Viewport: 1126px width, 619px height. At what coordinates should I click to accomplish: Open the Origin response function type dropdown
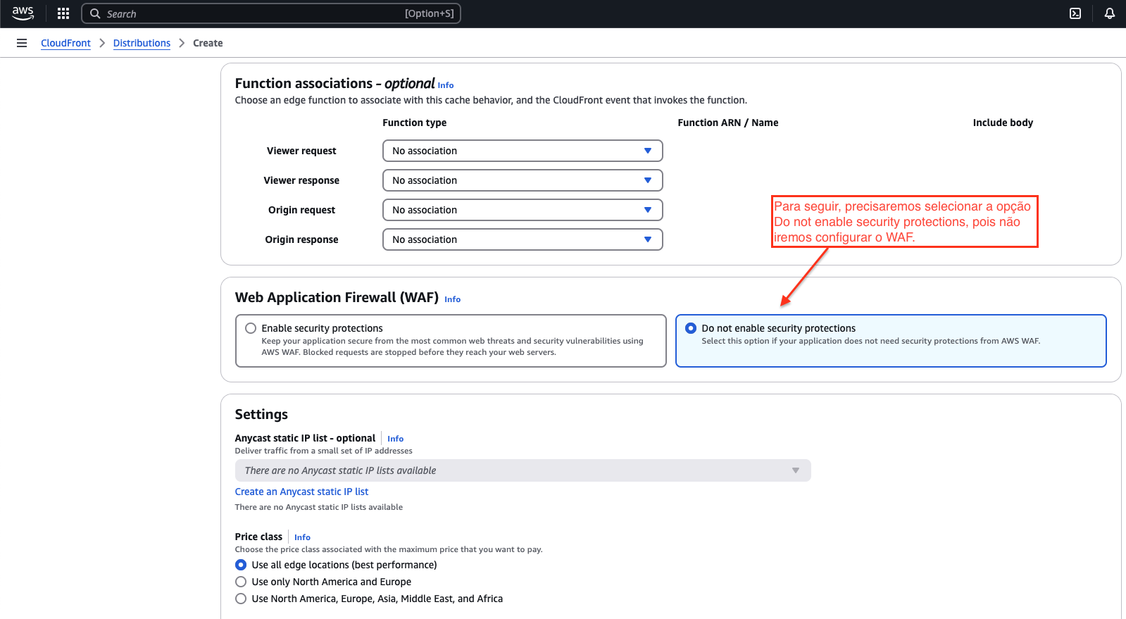click(x=522, y=239)
